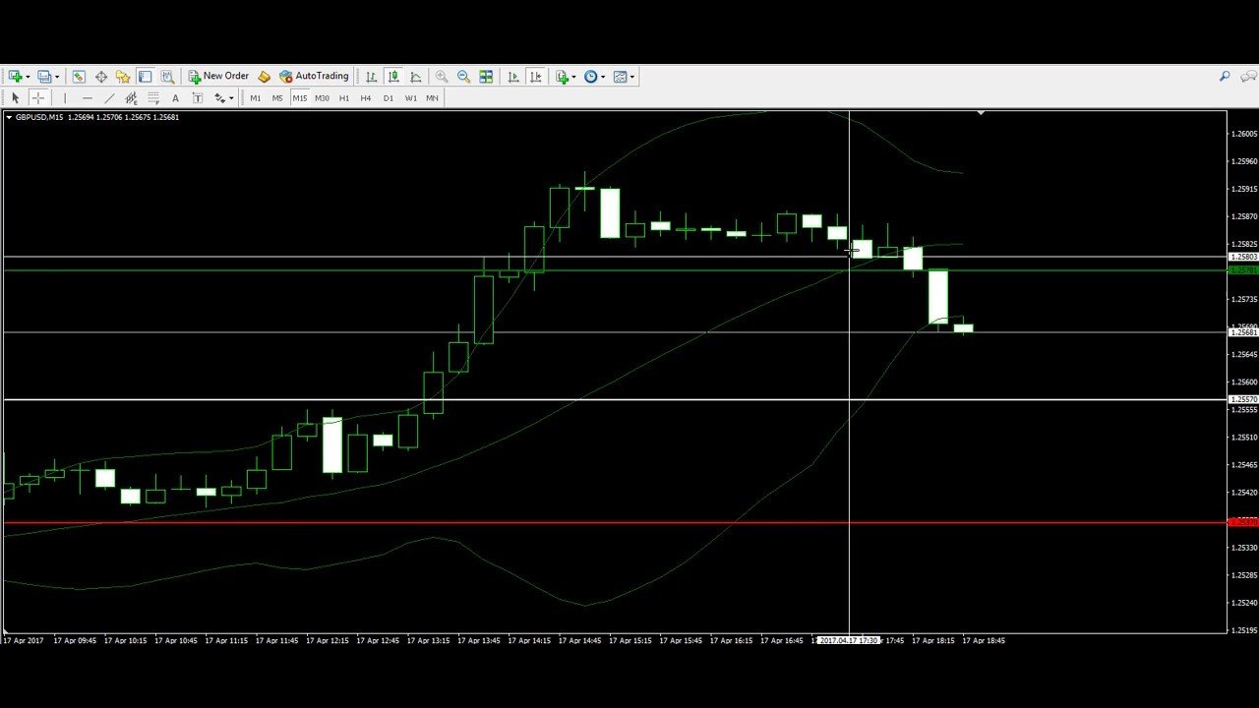The image size is (1259, 708).
Task: Expand the chart templates dropdown
Action: pyautogui.click(x=631, y=77)
